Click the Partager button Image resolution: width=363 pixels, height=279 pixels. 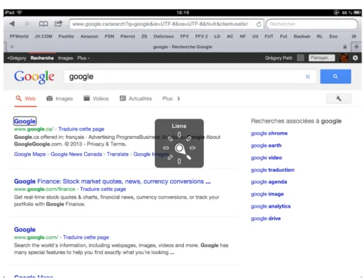(x=322, y=58)
